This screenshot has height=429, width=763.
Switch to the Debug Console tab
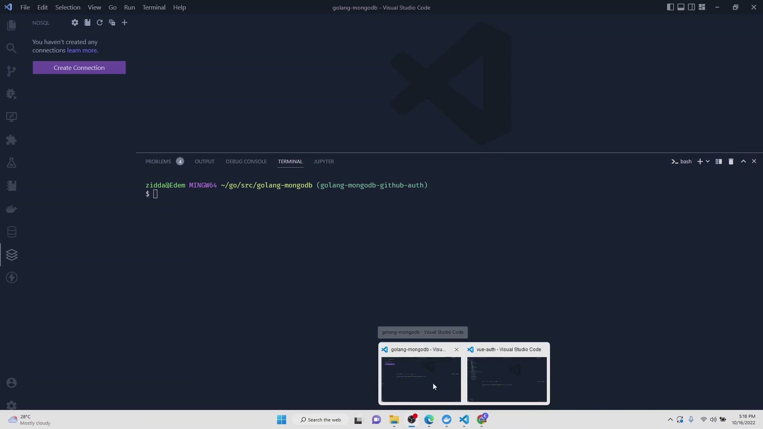(x=246, y=162)
